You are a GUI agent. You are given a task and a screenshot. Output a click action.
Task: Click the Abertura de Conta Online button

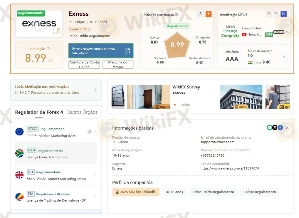click(x=84, y=64)
